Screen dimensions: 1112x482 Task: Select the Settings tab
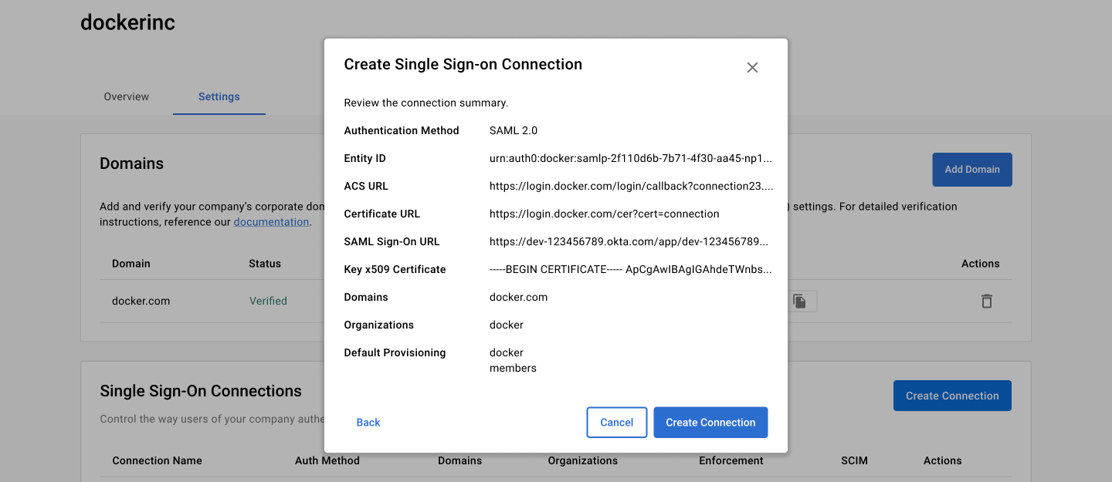click(219, 96)
